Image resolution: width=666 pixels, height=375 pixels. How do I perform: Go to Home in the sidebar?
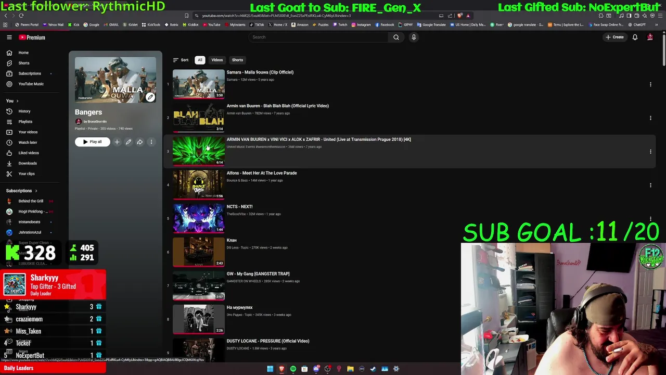pyautogui.click(x=23, y=53)
